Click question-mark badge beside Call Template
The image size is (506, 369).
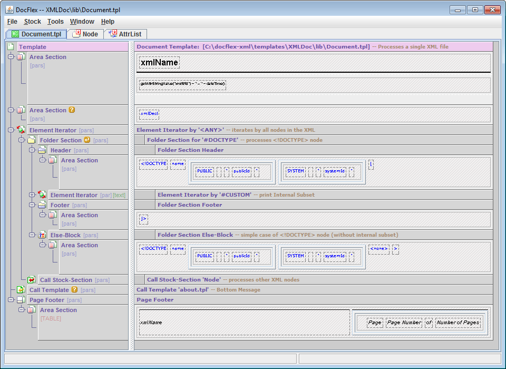tap(74, 290)
